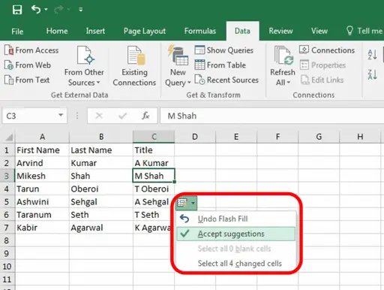Click the disabled Properties button
This screenshot has width=384, height=290.
coord(322,65)
